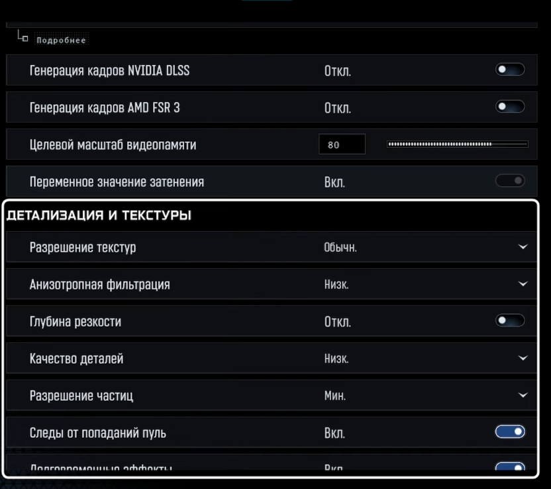The height and width of the screenshot is (489, 551).
Task: Enable Генерация кадров AMD FSR 3 toggle
Action: tap(510, 107)
